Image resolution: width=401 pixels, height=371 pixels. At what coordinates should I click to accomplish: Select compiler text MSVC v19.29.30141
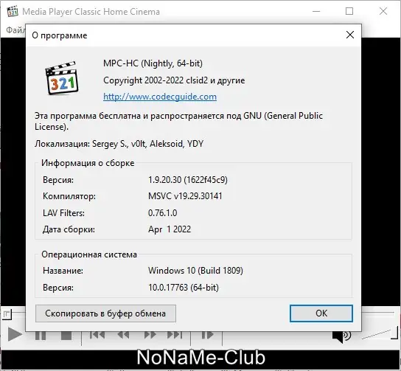185,196
